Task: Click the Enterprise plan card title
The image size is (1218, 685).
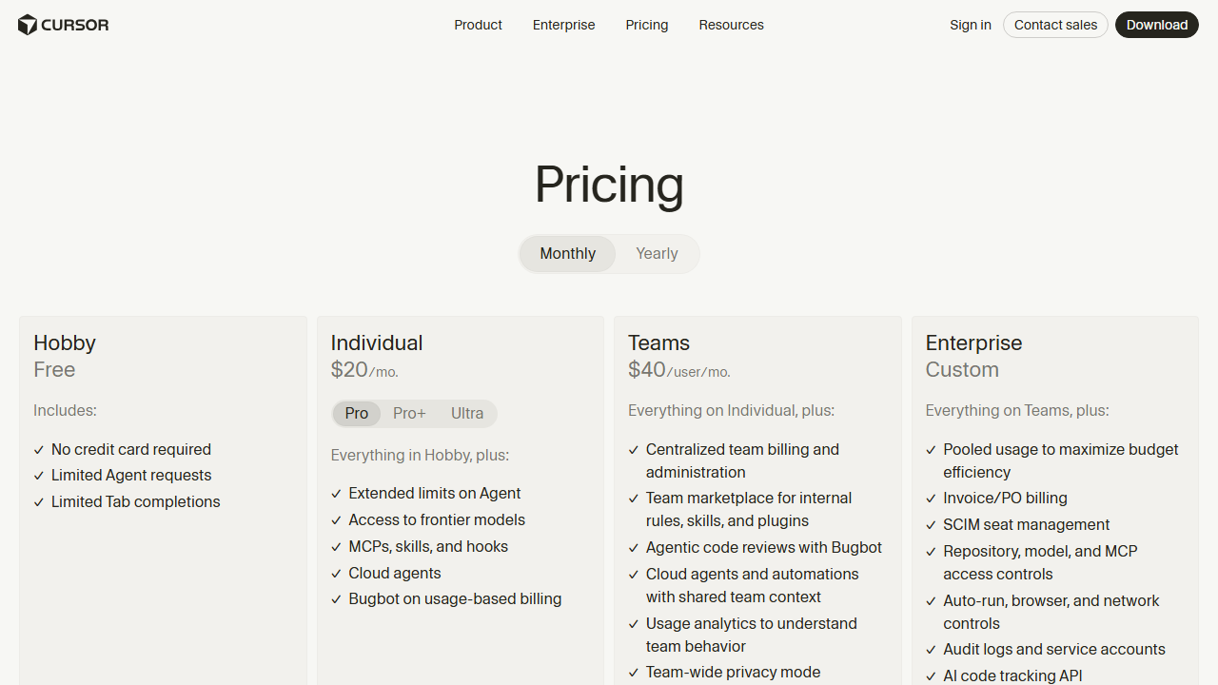Action: pyautogui.click(x=973, y=342)
